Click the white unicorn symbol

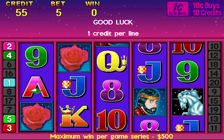[188, 102]
